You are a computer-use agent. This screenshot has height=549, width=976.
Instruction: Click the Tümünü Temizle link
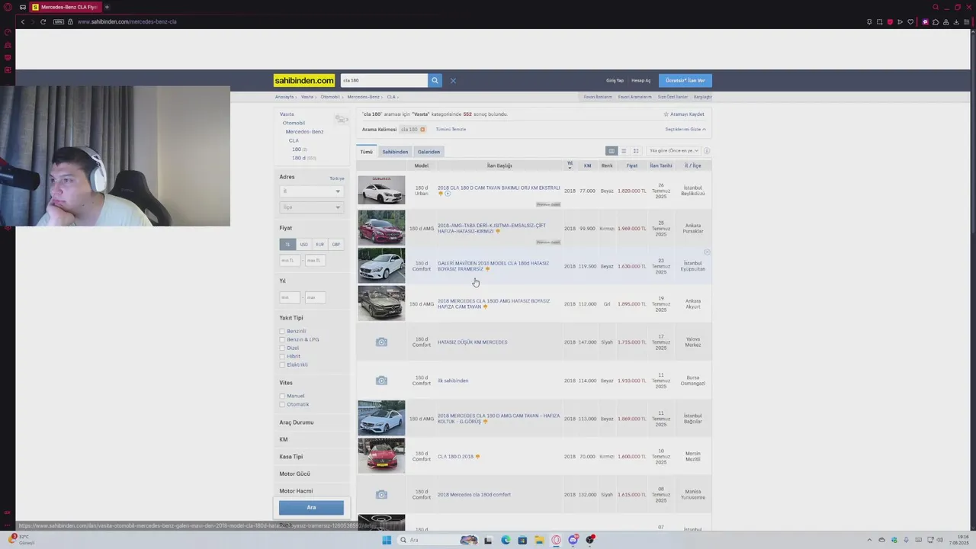[x=451, y=130]
